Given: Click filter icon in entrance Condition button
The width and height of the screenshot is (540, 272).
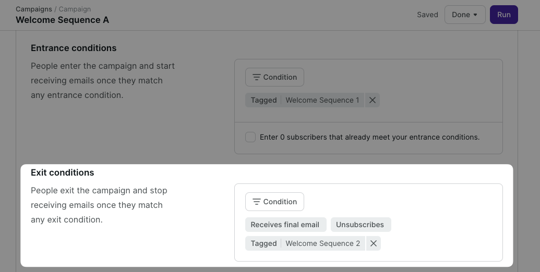Looking at the screenshot, I should pos(256,77).
